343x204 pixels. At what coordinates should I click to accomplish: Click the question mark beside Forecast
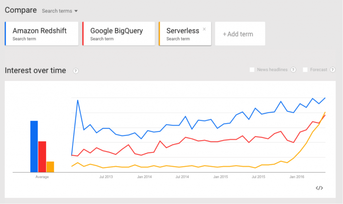[332, 70]
